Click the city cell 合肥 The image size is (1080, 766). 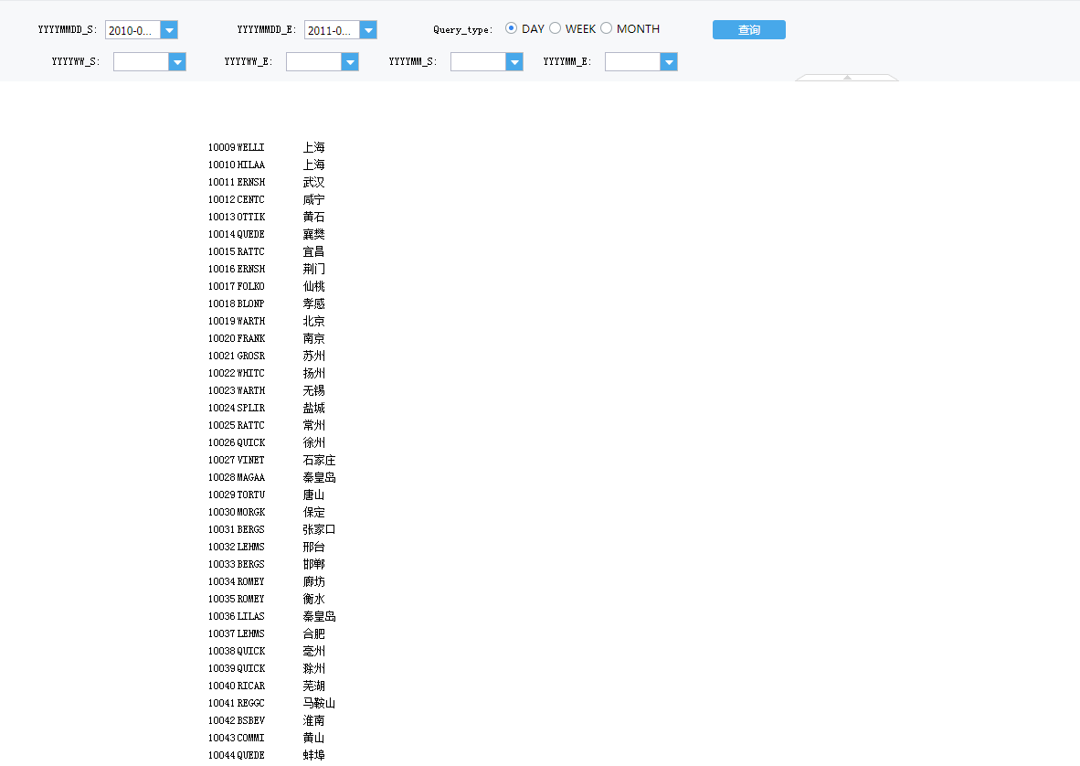(314, 633)
